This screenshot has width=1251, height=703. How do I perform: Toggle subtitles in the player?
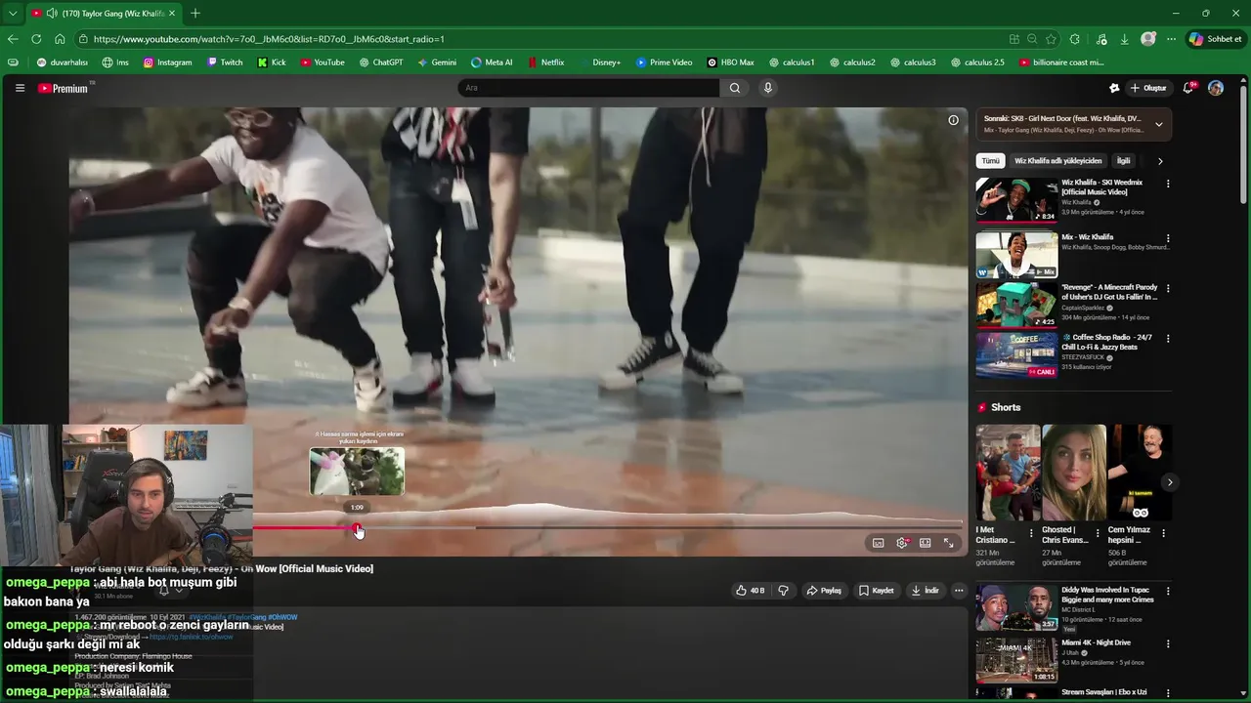[878, 543]
